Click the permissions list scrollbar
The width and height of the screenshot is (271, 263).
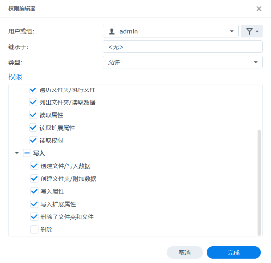[259, 183]
